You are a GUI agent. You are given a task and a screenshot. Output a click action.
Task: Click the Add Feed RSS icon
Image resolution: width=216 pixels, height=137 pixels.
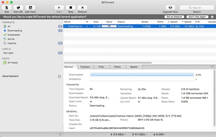click(x=30, y=8)
